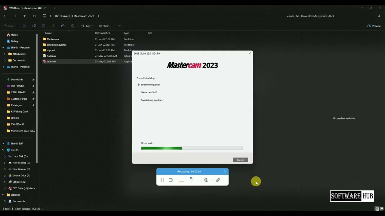Viewport: 385px width, 216px height.
Task: Pause the screen recording
Action: 162,180
